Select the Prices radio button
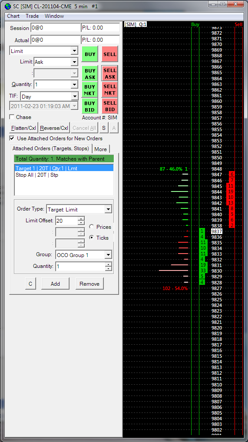The image size is (248, 442). (x=91, y=227)
